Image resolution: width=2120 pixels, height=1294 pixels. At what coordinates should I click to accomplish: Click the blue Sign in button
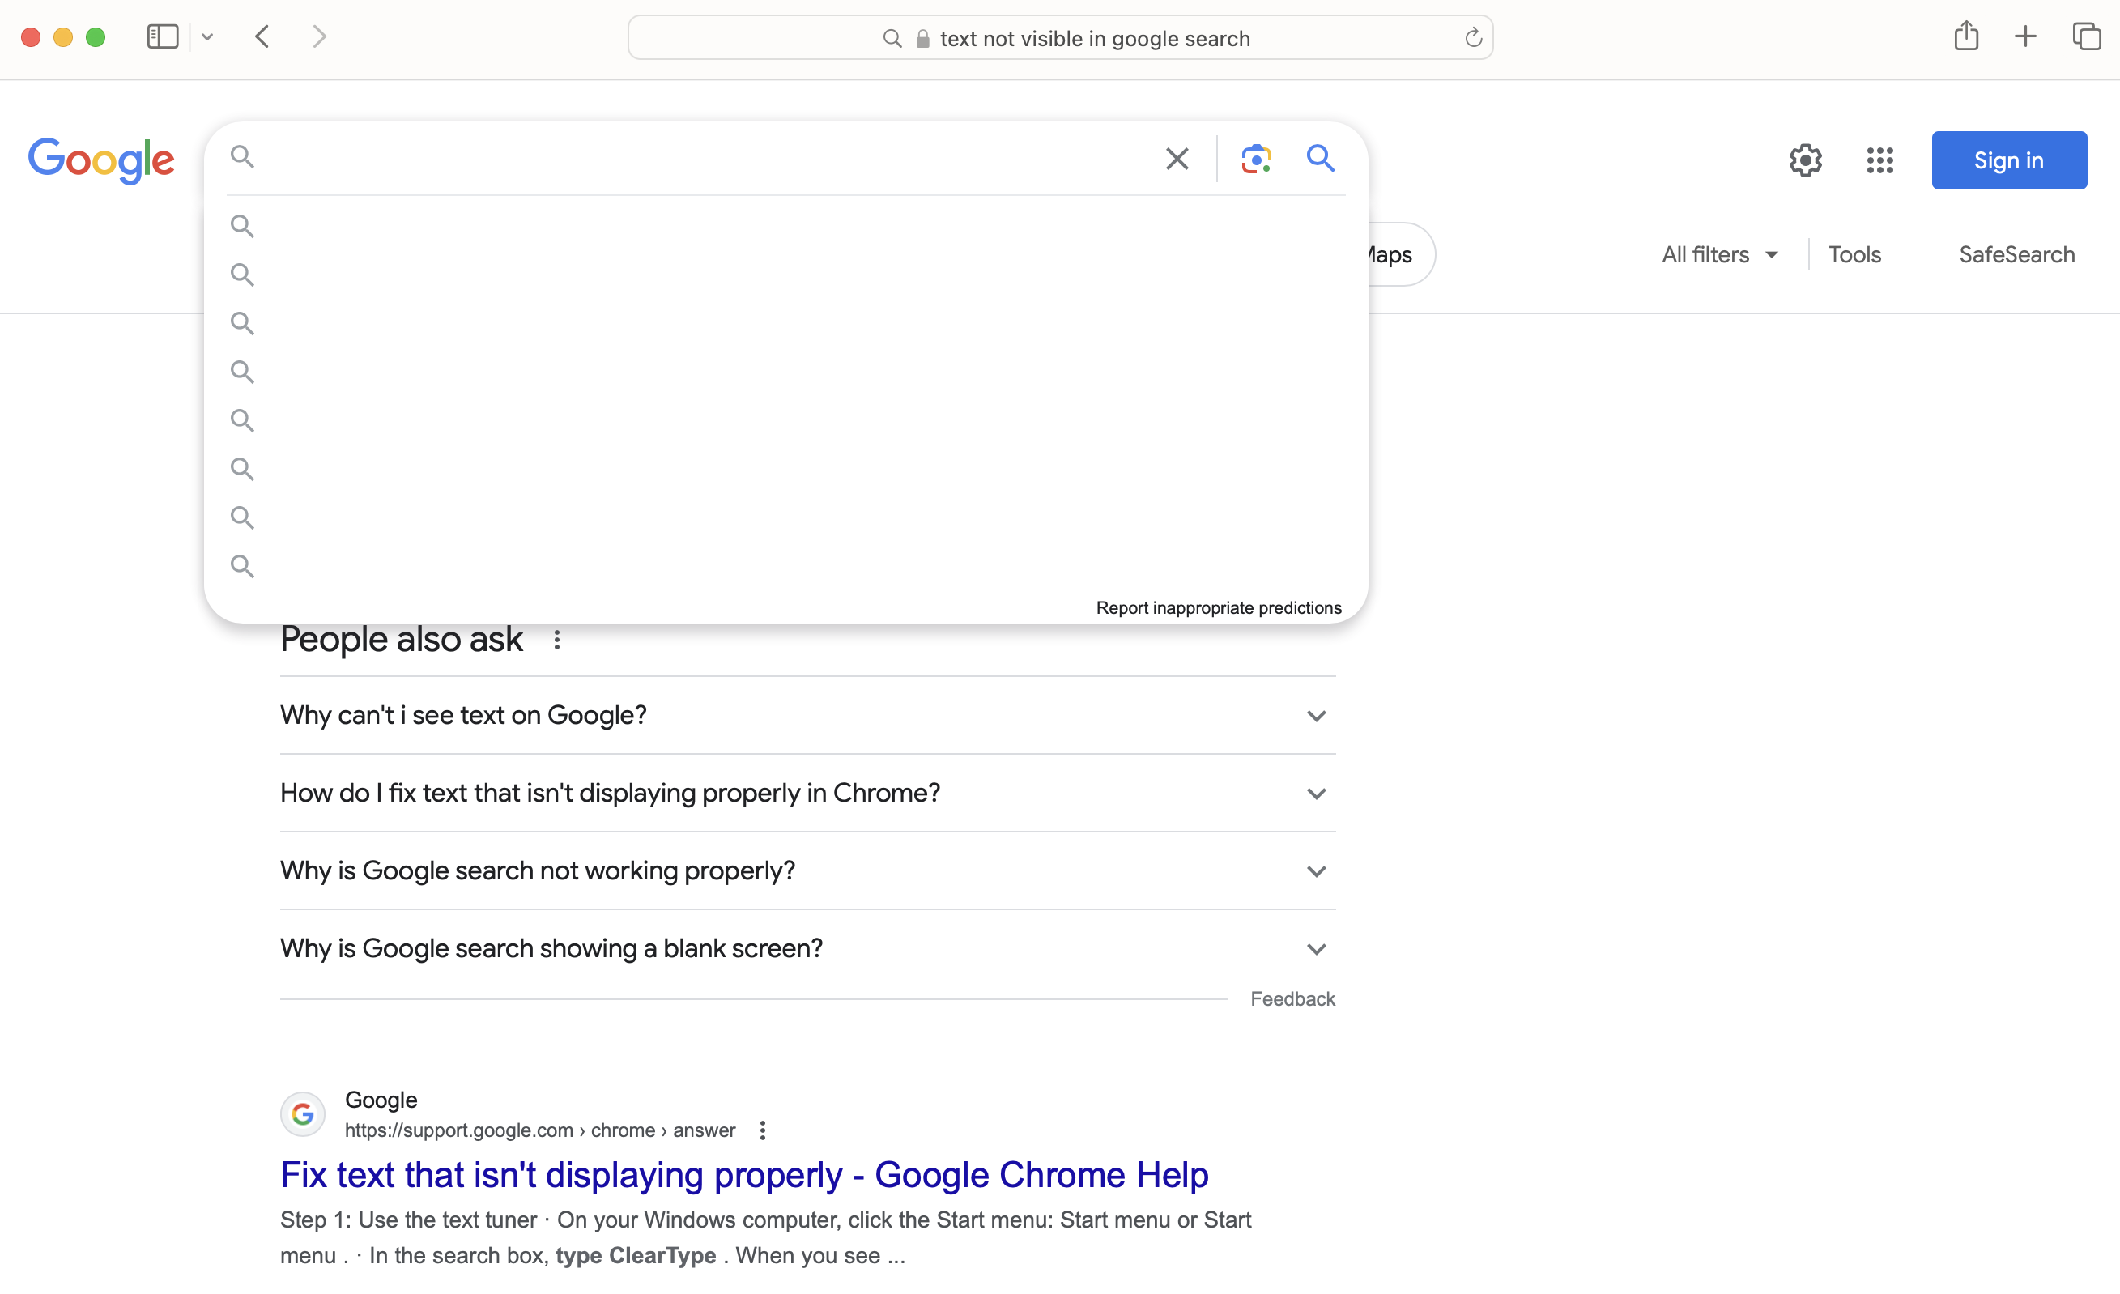click(2008, 161)
